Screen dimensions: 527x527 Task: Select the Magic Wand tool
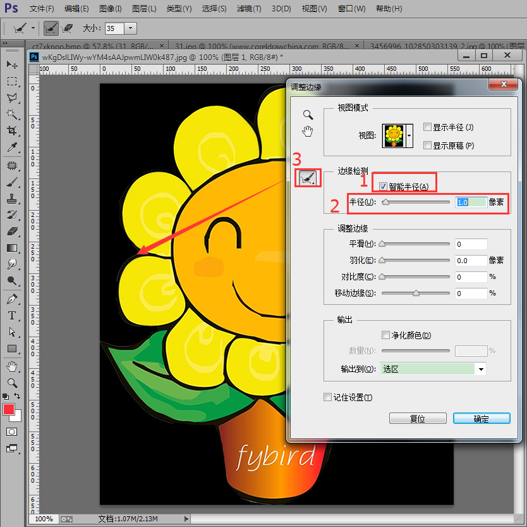pyautogui.click(x=12, y=115)
